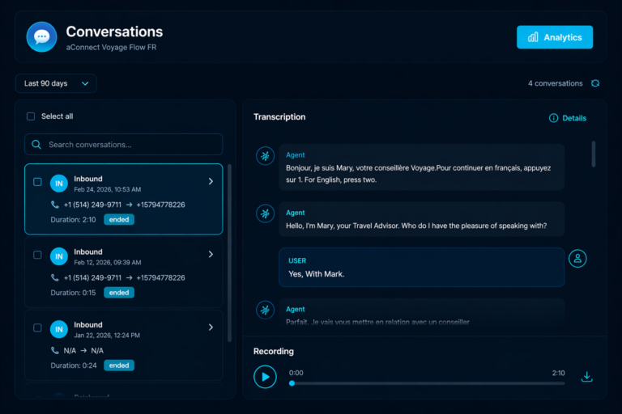Focus the Search conversations field
Screen dimensions: 622x414
click(x=124, y=145)
